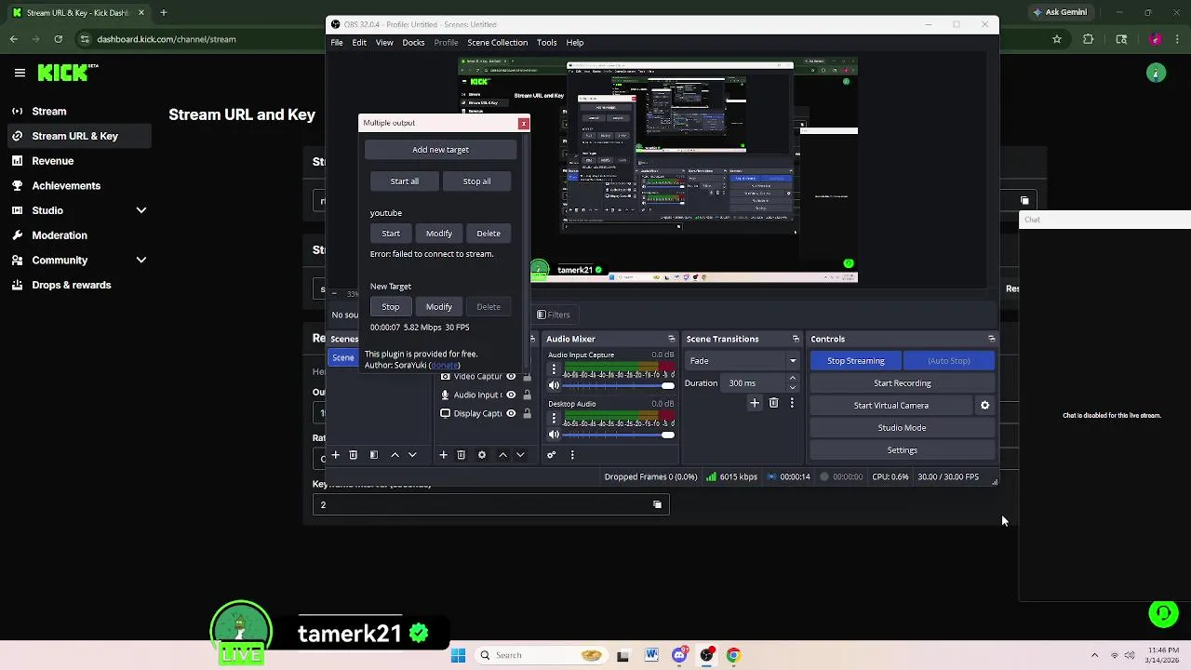Open Word from the taskbar
The image size is (1191, 670).
point(651,655)
